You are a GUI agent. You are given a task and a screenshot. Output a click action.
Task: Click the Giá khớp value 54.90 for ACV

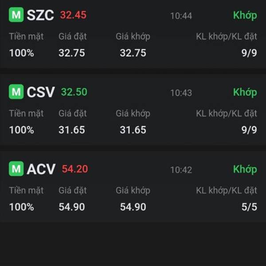click(133, 207)
